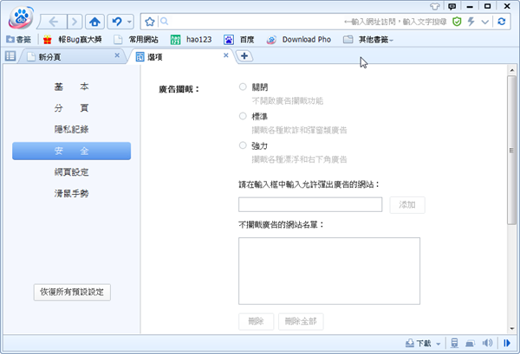Viewport: 520px width, 354px height.
Task: Click the search magnifier in address bar
Action: (x=164, y=22)
